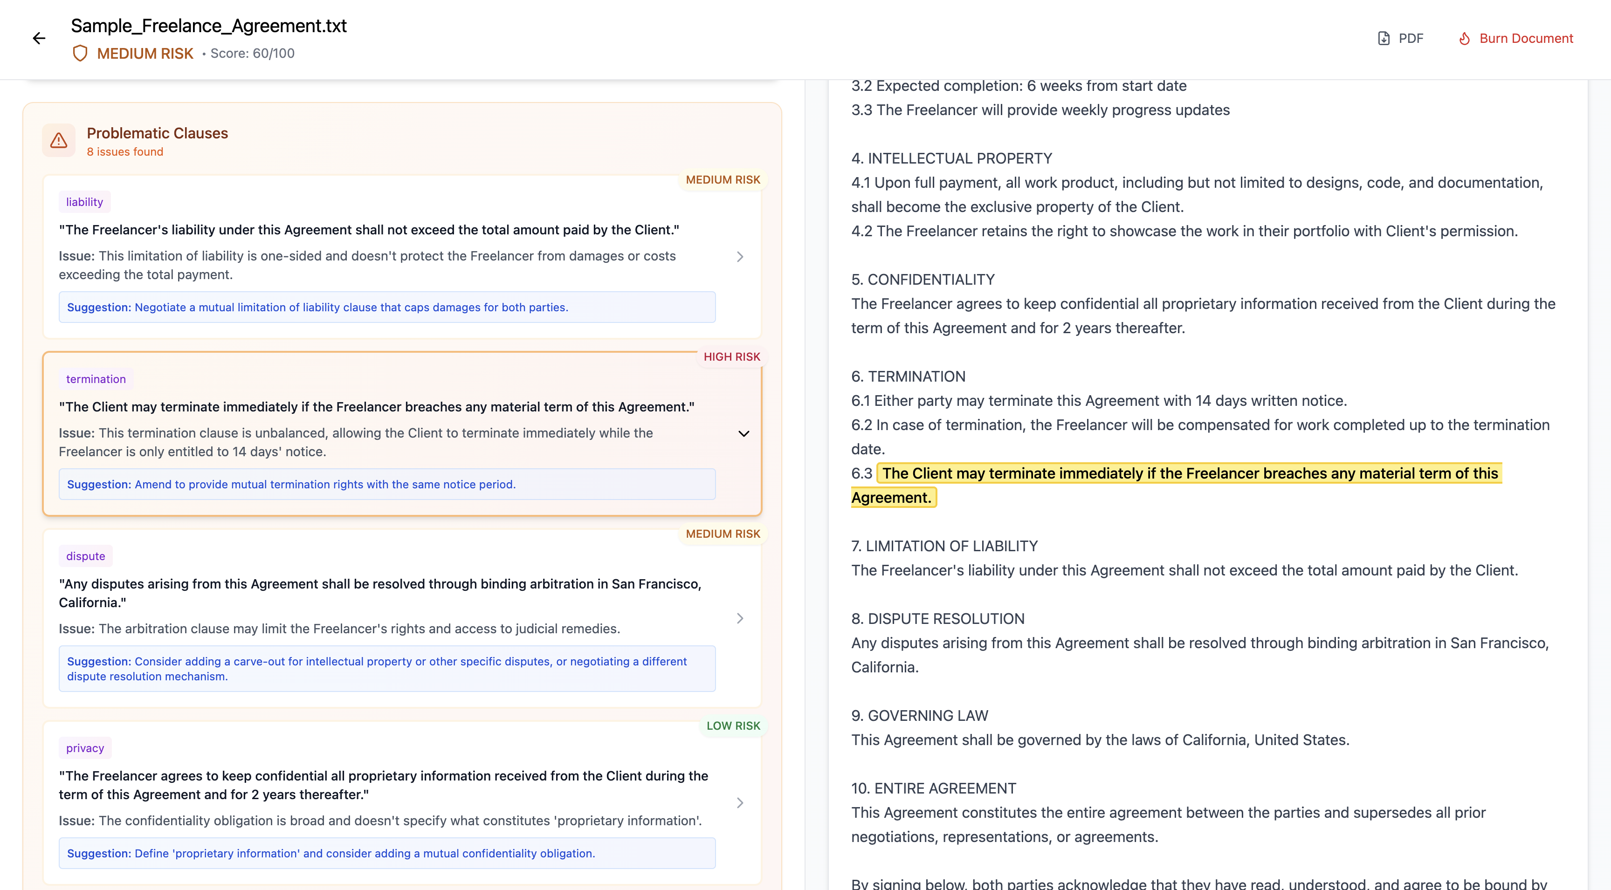Click the mutual limitation of liability suggestion
The image size is (1611, 890).
(x=387, y=307)
